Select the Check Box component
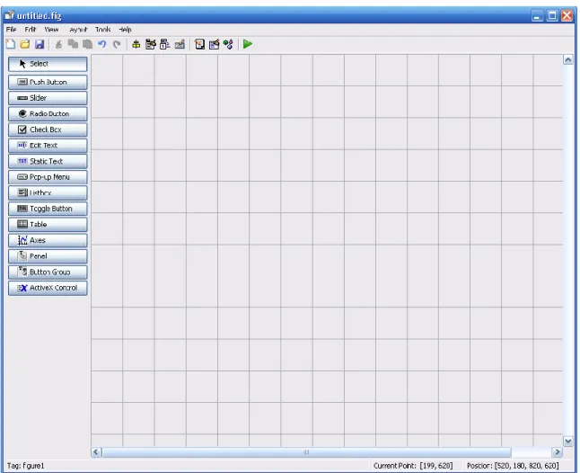Viewport: 580px width, 473px height. [48, 129]
